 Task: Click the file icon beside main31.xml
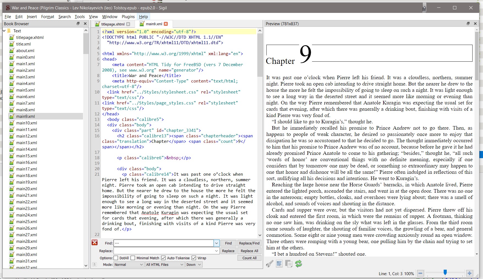click(12, 261)
